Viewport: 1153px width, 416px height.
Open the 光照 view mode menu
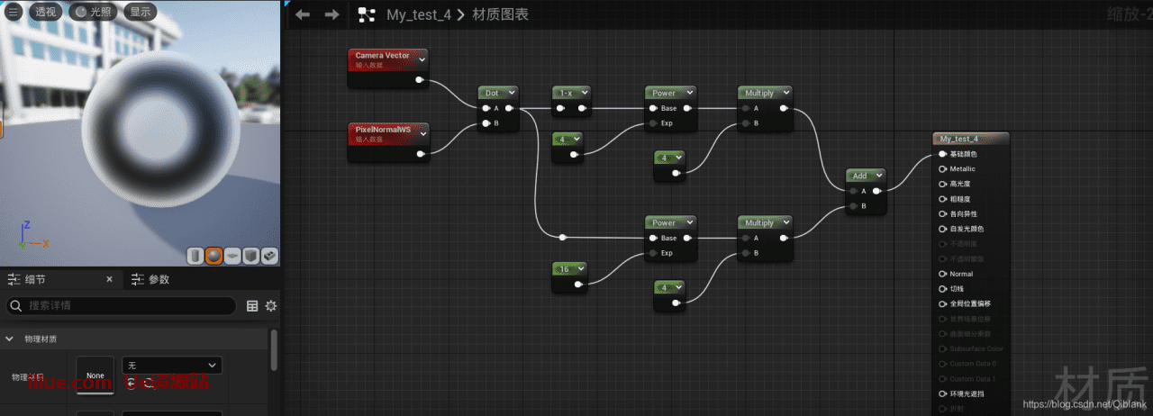[93, 12]
